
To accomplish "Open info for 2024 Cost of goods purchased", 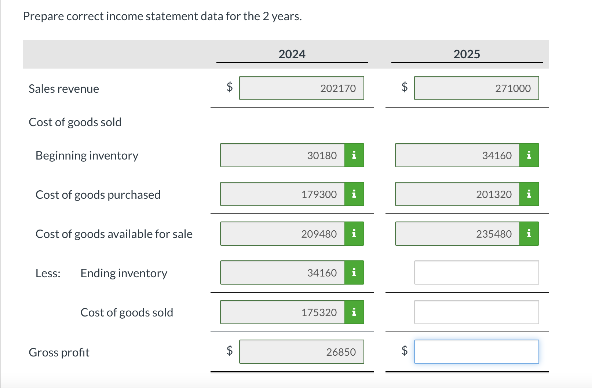I will click(354, 194).
